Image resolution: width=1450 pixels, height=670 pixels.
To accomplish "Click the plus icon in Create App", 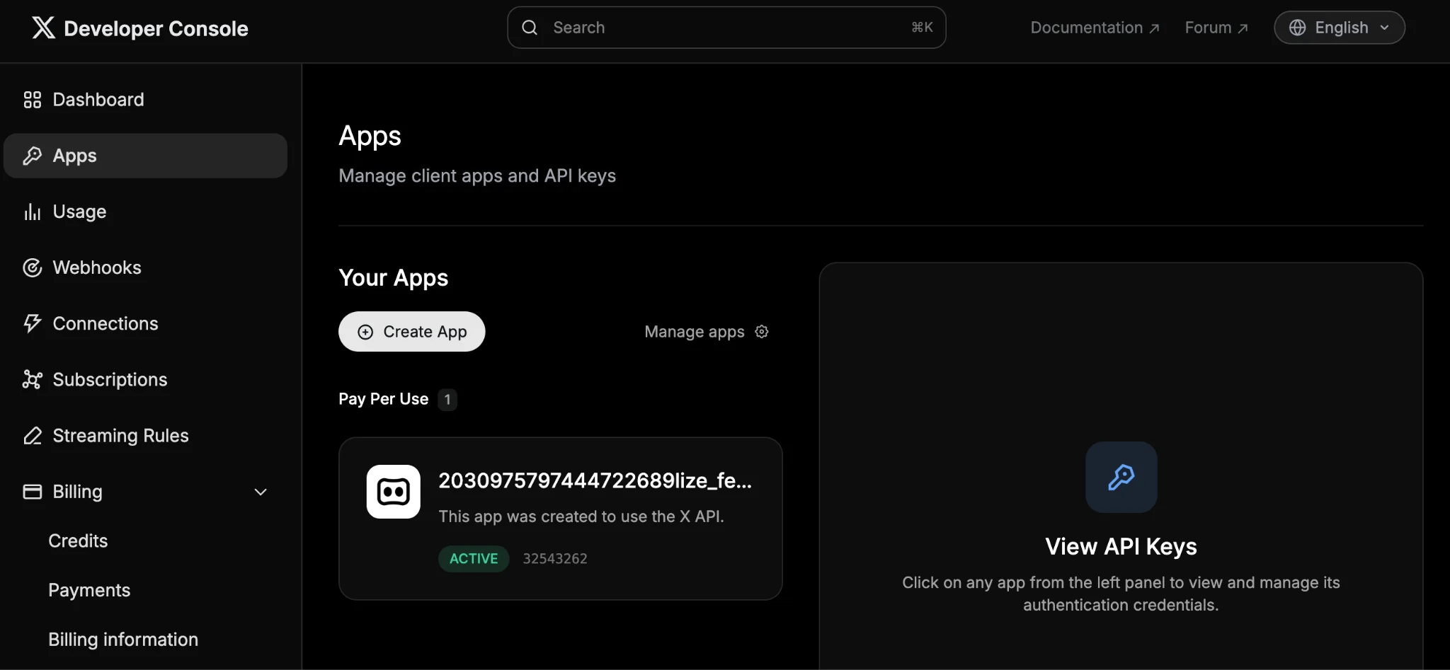I will click(x=365, y=332).
